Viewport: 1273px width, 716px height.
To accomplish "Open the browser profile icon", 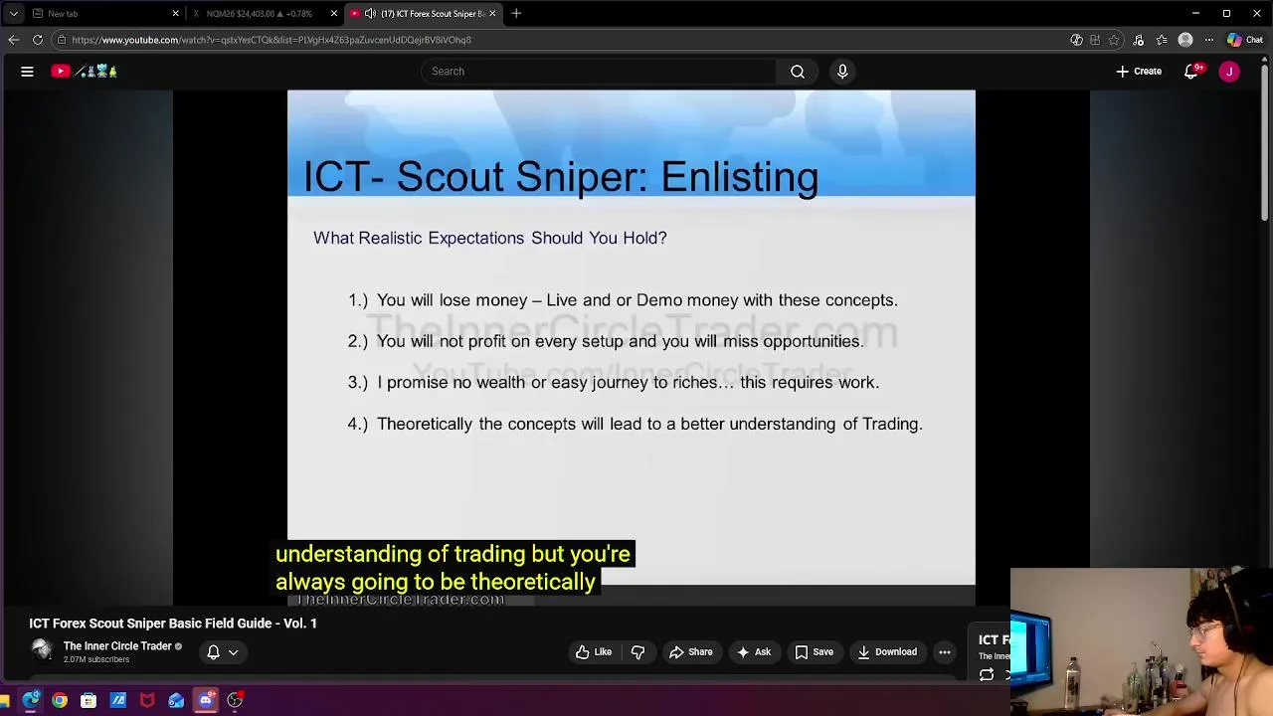I will (1185, 40).
